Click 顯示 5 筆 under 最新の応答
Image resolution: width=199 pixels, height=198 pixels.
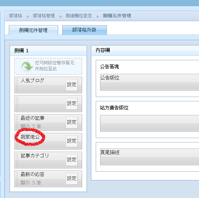pyautogui.click(x=31, y=182)
